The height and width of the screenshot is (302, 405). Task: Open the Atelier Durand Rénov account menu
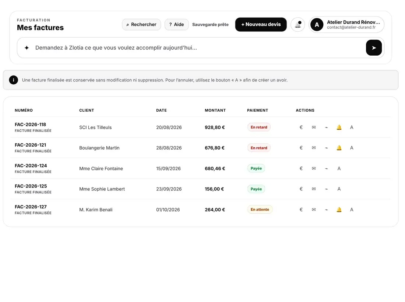pyautogui.click(x=346, y=25)
